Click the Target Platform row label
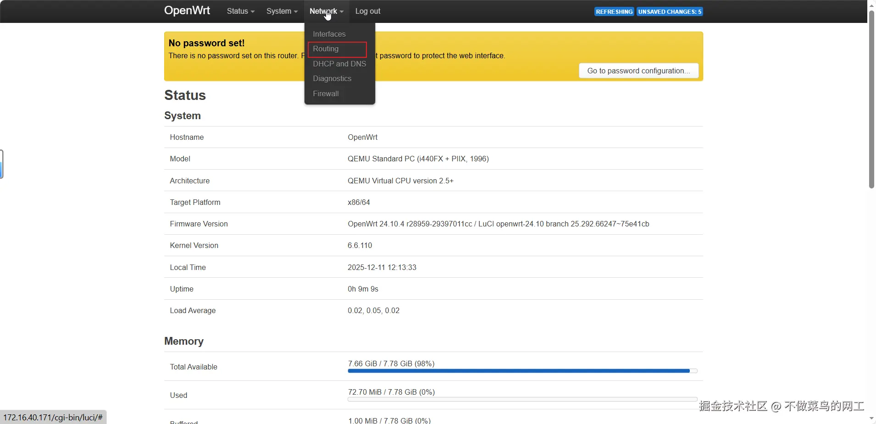 [195, 202]
